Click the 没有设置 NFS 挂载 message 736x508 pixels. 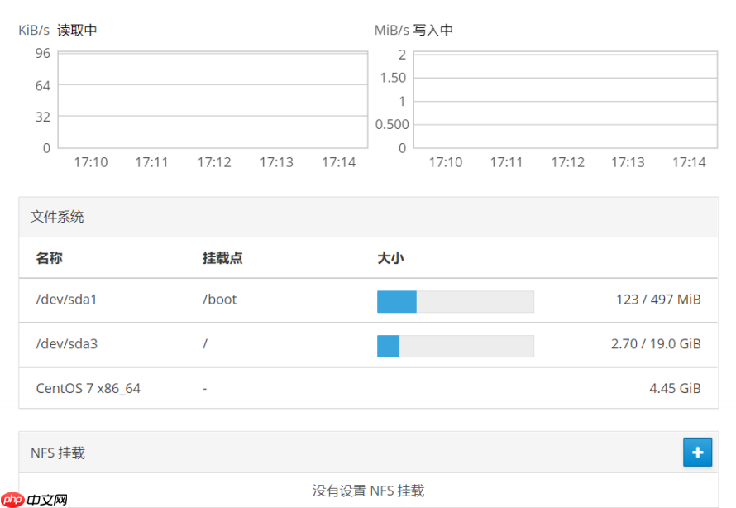coord(367,490)
